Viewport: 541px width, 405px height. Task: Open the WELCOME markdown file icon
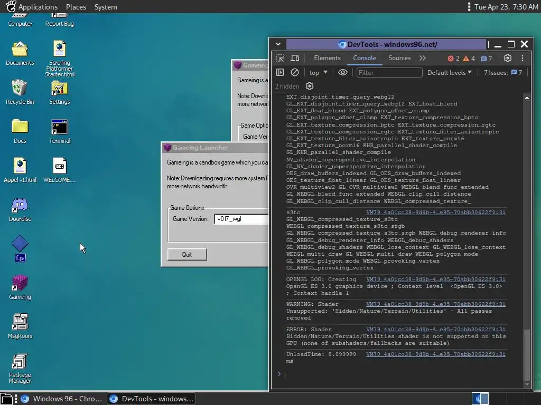point(59,170)
